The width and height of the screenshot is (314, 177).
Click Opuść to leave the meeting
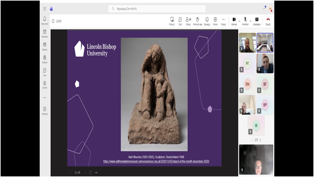coord(268,20)
